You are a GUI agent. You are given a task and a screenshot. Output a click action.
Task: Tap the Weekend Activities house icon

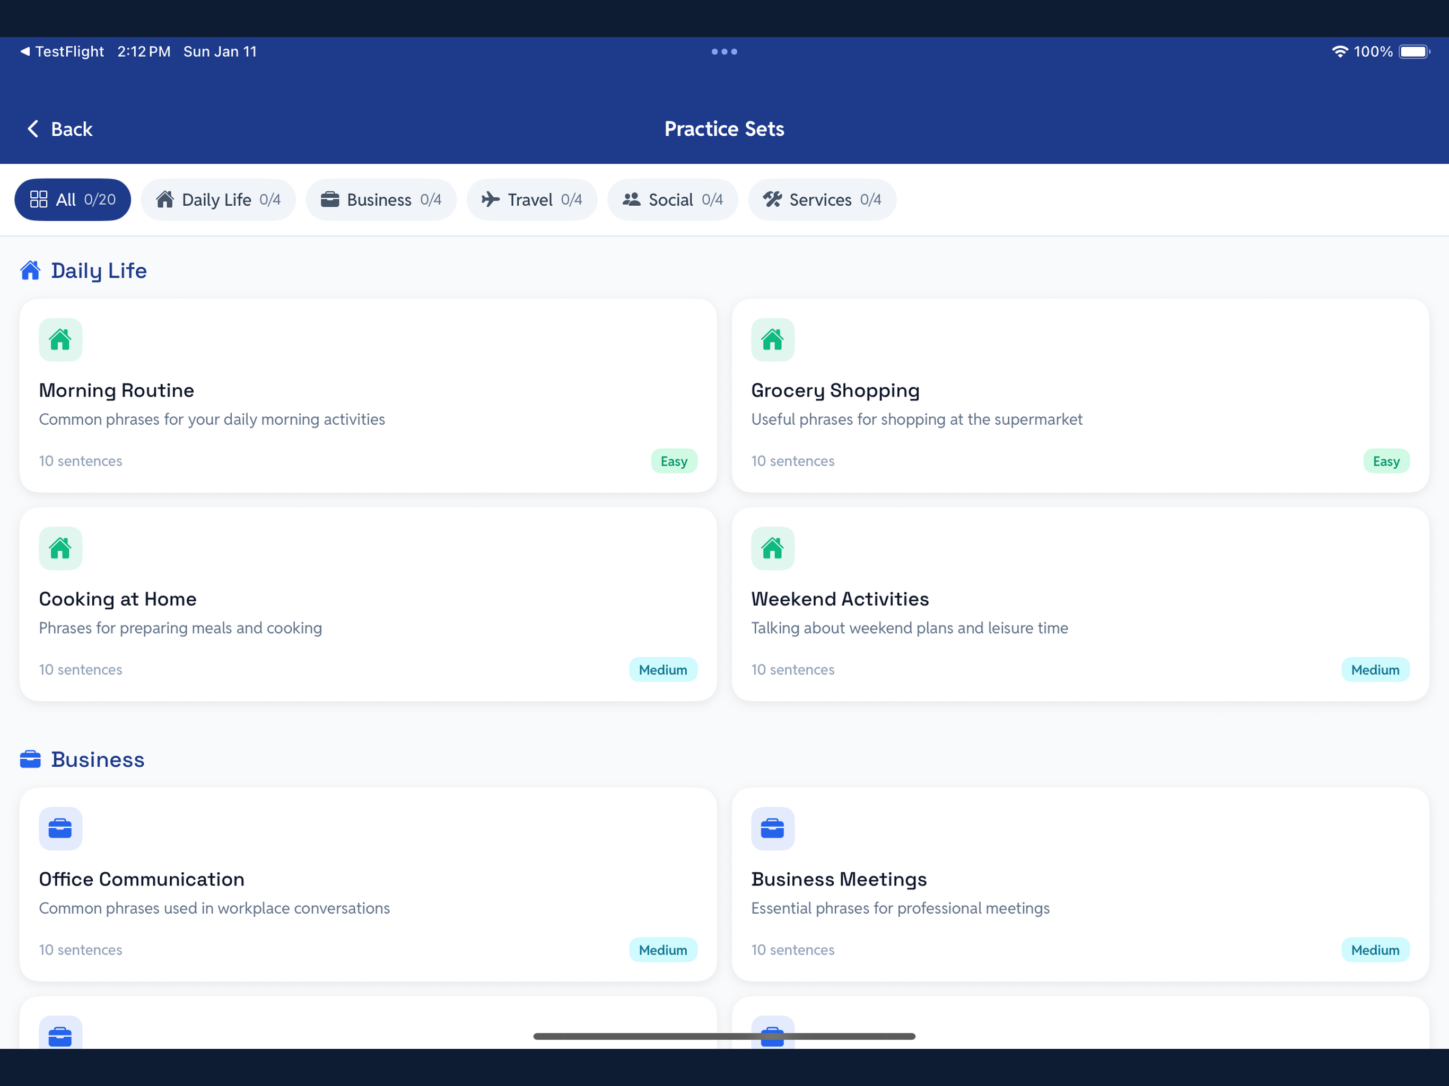coord(772,548)
